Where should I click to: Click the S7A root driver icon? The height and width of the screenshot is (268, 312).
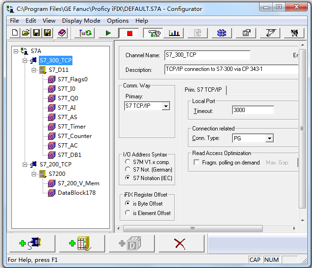pos(24,51)
